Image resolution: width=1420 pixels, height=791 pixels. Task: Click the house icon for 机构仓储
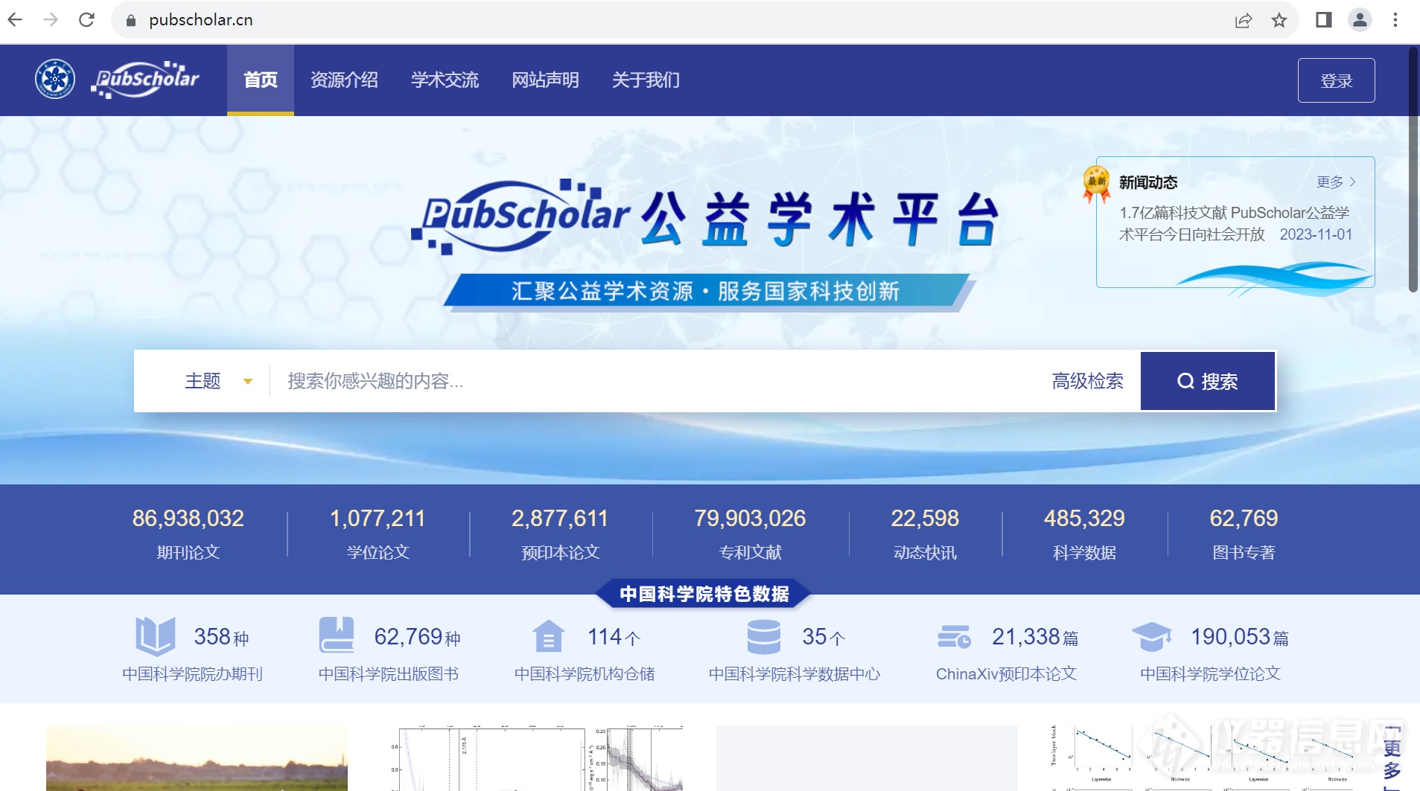549,636
